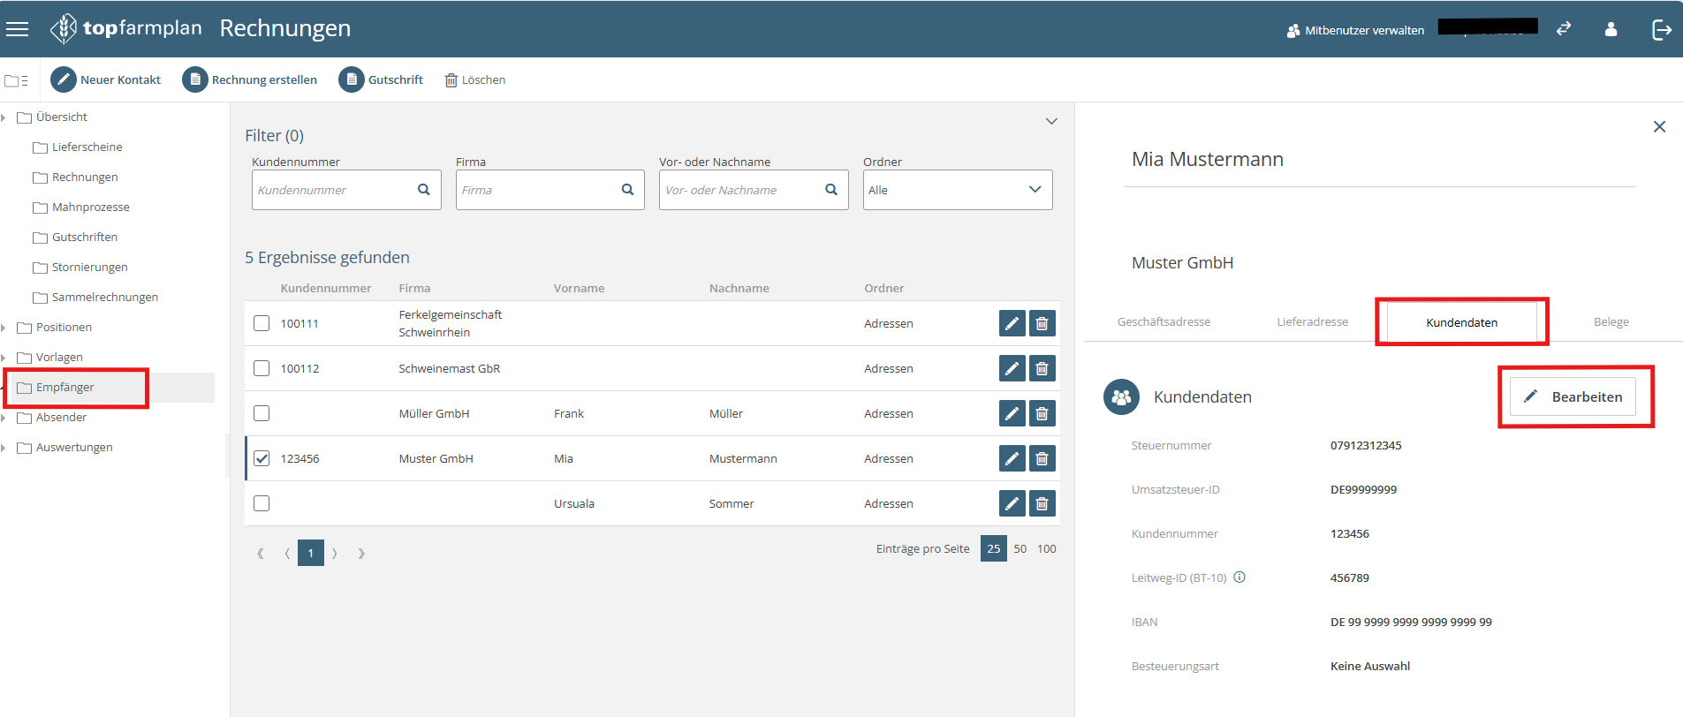Click the Kundennummer search field
The image size is (1683, 717).
click(334, 190)
